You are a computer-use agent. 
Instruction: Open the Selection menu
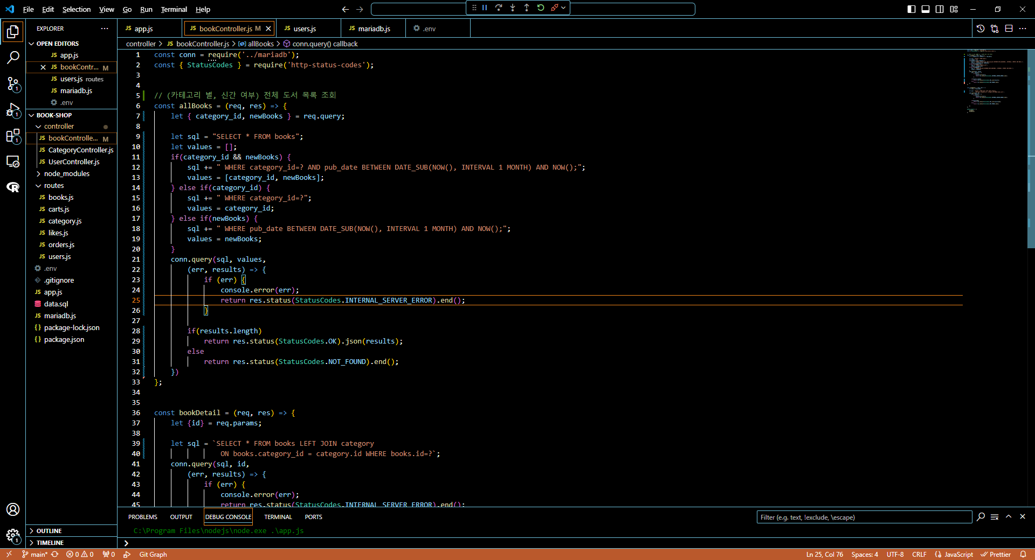click(77, 9)
